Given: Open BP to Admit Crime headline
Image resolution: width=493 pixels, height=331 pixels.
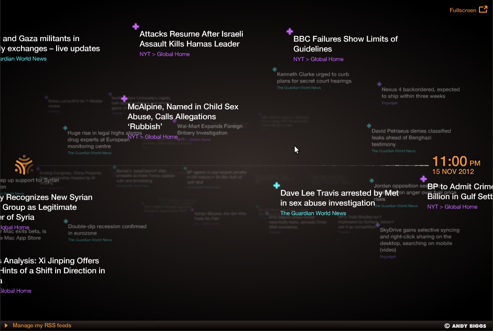Looking at the screenshot, I should [460, 191].
